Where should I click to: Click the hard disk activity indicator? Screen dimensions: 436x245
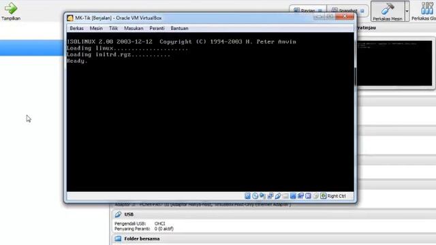(x=247, y=196)
